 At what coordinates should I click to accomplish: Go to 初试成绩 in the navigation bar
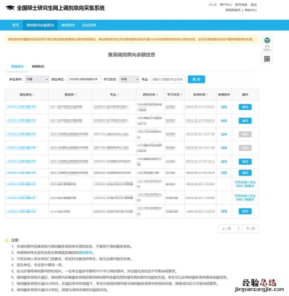tap(89, 25)
